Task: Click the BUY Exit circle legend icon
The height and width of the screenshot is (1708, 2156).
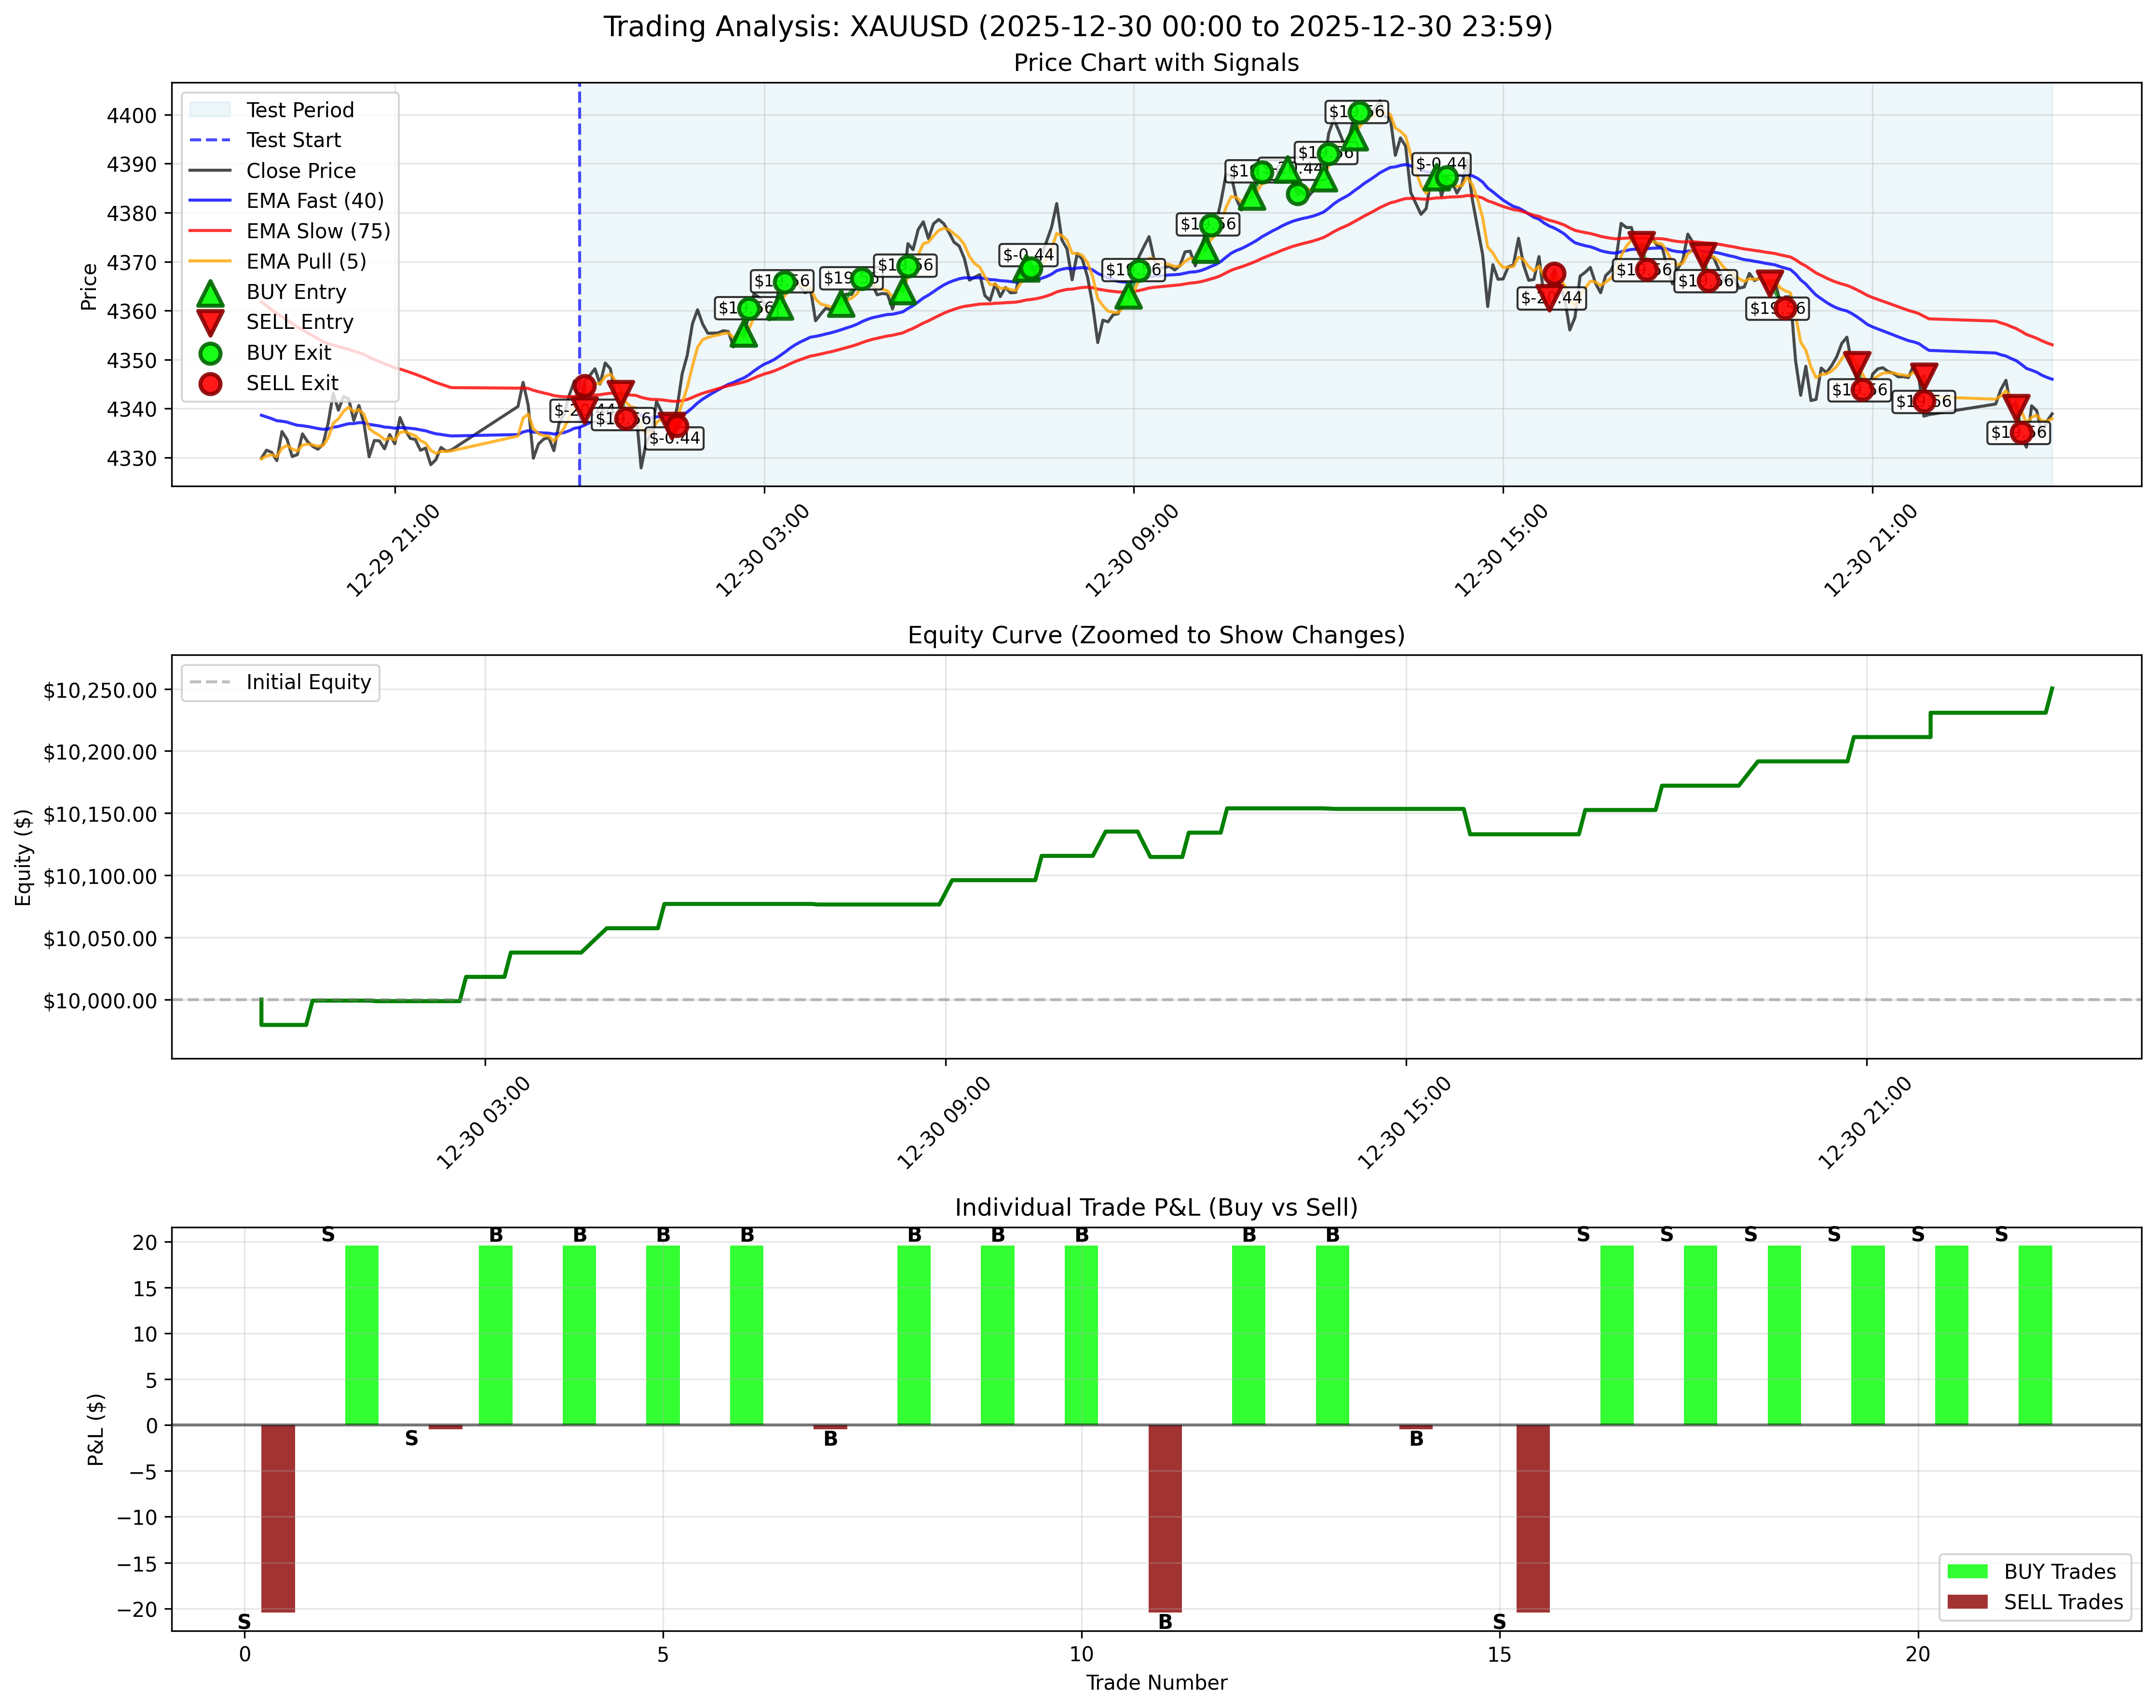Action: 210,353
